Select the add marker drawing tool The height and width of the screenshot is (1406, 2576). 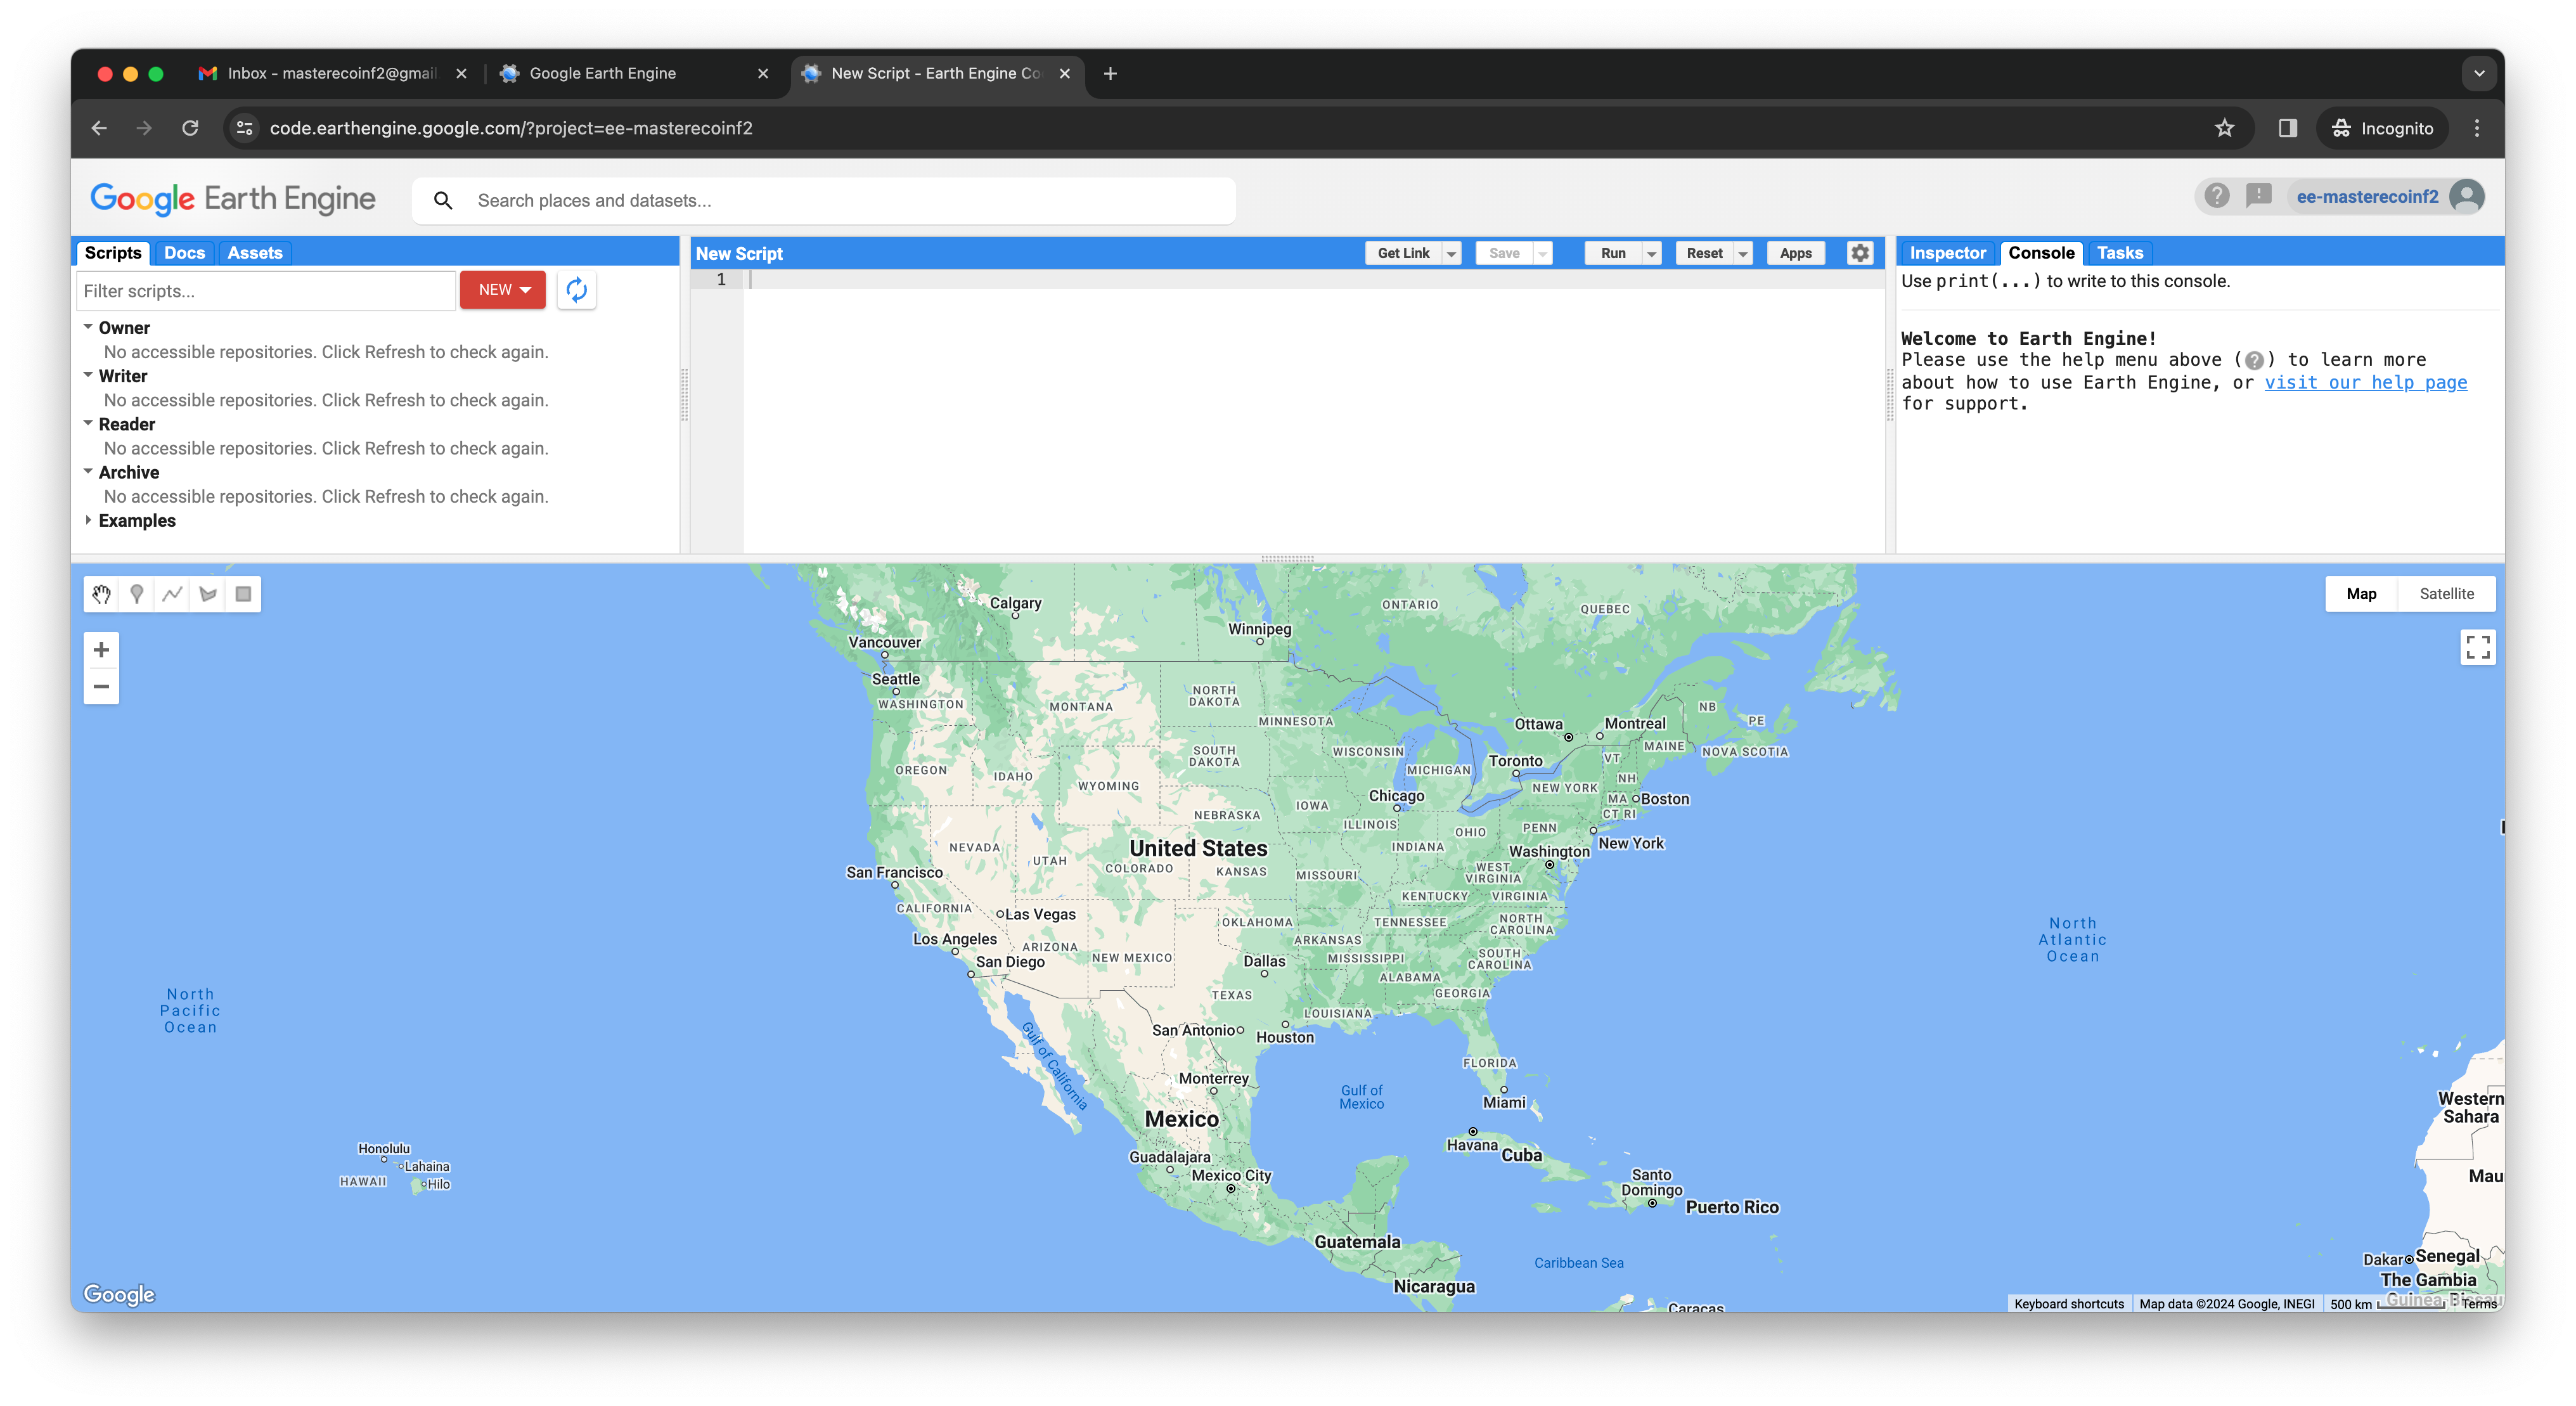137,594
